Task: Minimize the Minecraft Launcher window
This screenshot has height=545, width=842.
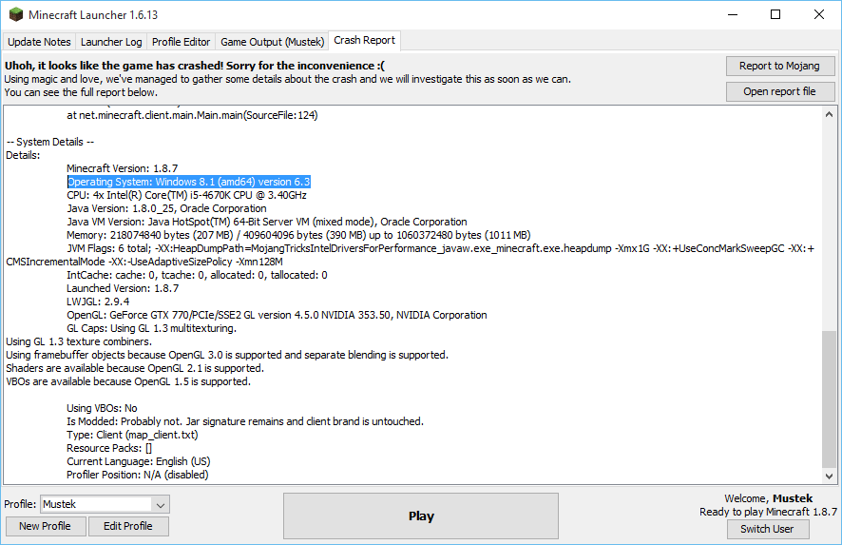Action: click(733, 14)
